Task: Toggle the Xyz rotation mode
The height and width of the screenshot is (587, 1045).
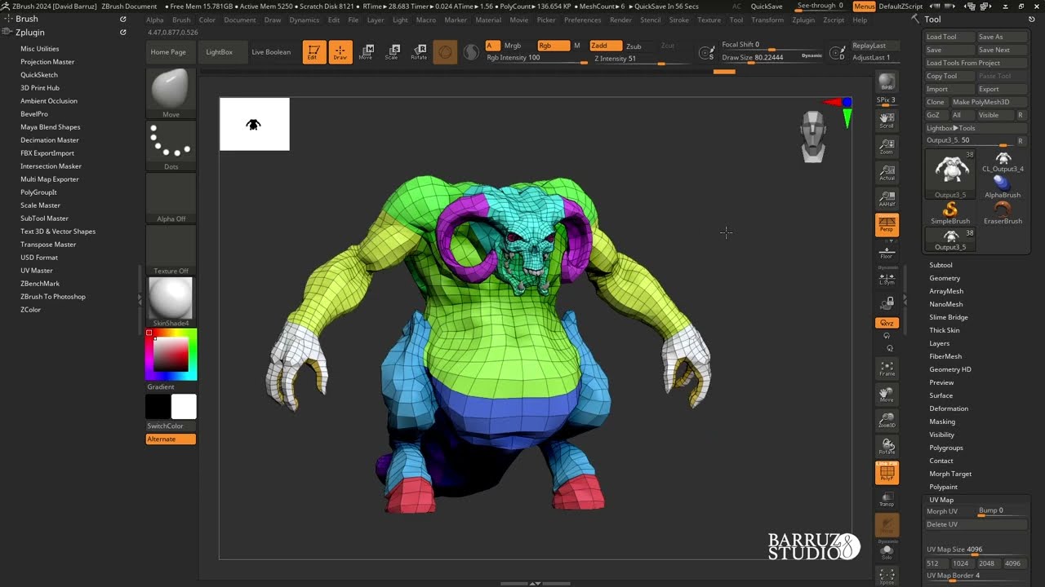Action: tap(887, 324)
